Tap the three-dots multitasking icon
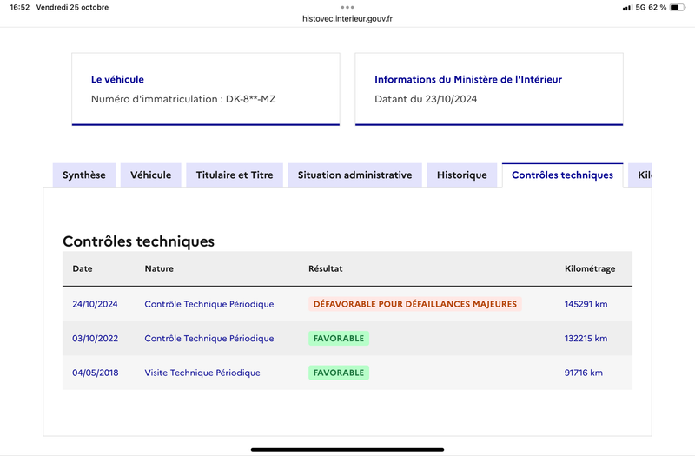 point(347,7)
